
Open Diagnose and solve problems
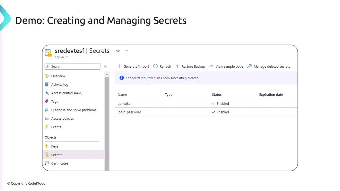click(x=74, y=110)
